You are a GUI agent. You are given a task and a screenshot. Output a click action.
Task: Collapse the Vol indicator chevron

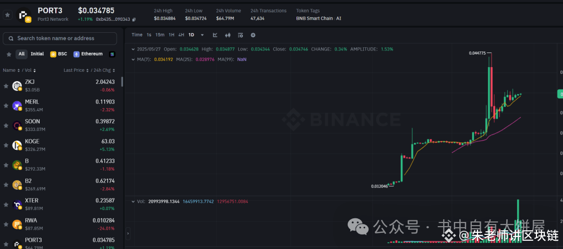[133, 202]
